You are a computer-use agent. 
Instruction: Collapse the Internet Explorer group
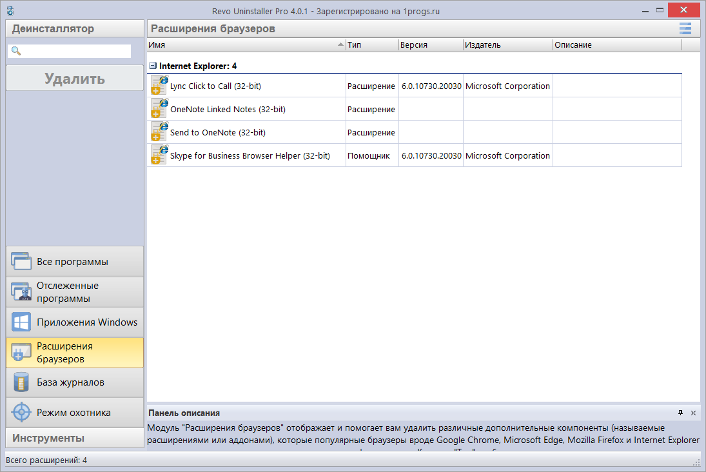152,65
